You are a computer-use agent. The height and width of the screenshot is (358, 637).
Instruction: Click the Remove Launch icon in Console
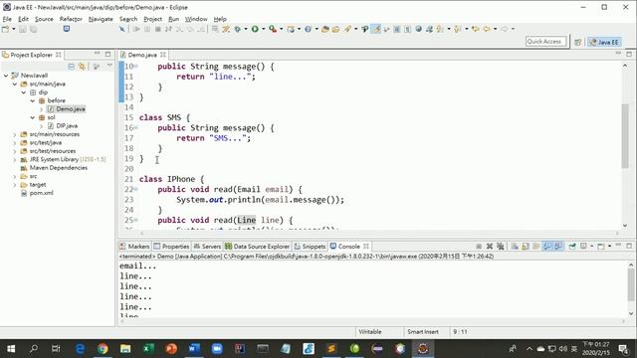pos(490,247)
